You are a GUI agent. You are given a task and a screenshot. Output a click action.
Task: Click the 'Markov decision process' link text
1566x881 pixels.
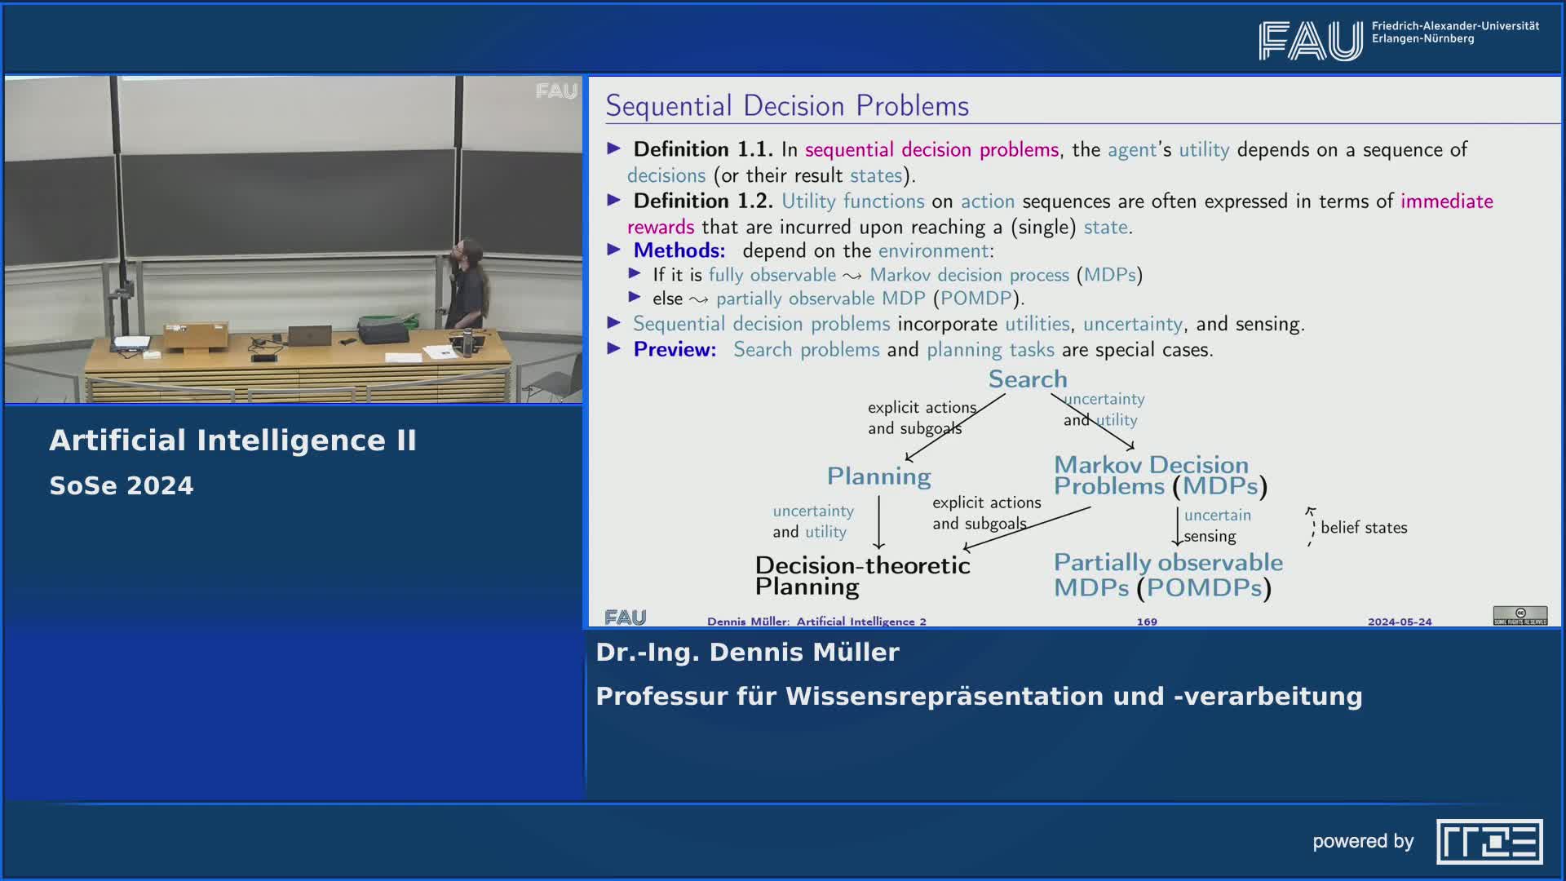tap(969, 275)
